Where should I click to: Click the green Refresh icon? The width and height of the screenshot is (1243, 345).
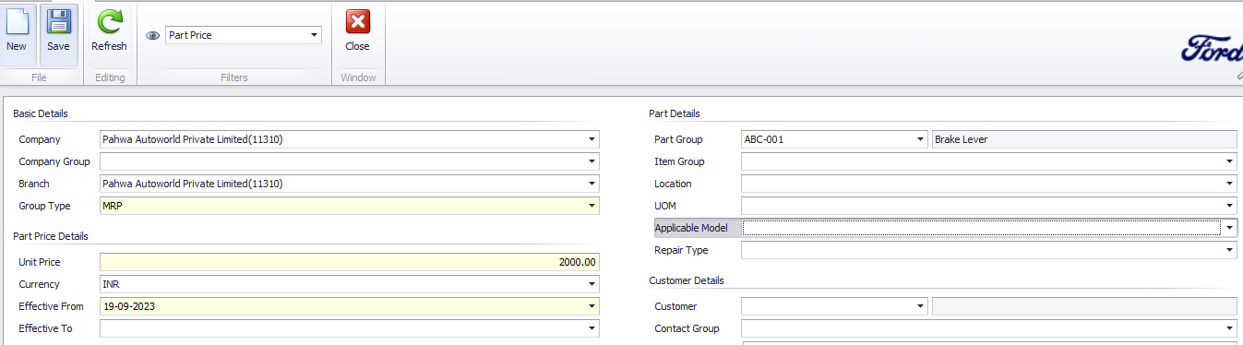click(x=109, y=21)
